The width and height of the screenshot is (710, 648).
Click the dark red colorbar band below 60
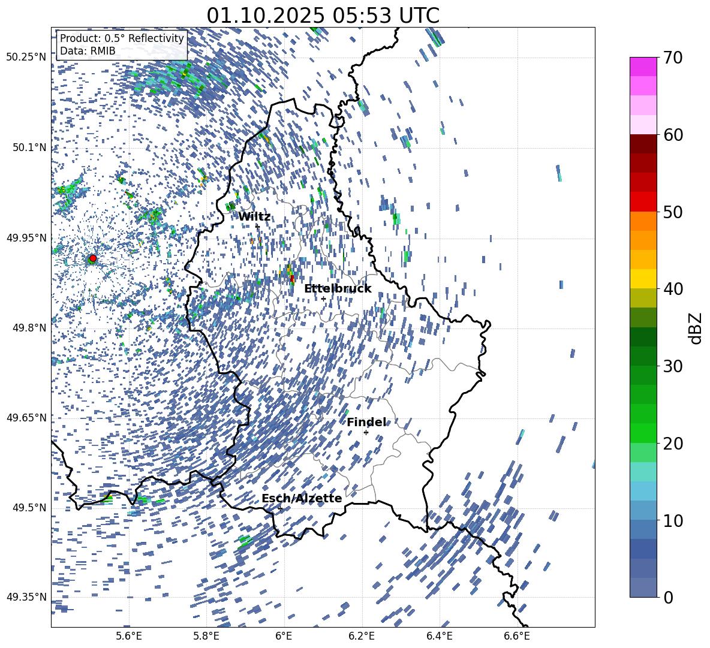(643, 144)
